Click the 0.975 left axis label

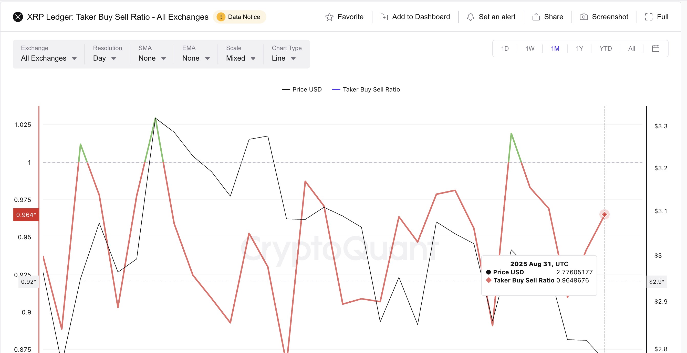[23, 200]
